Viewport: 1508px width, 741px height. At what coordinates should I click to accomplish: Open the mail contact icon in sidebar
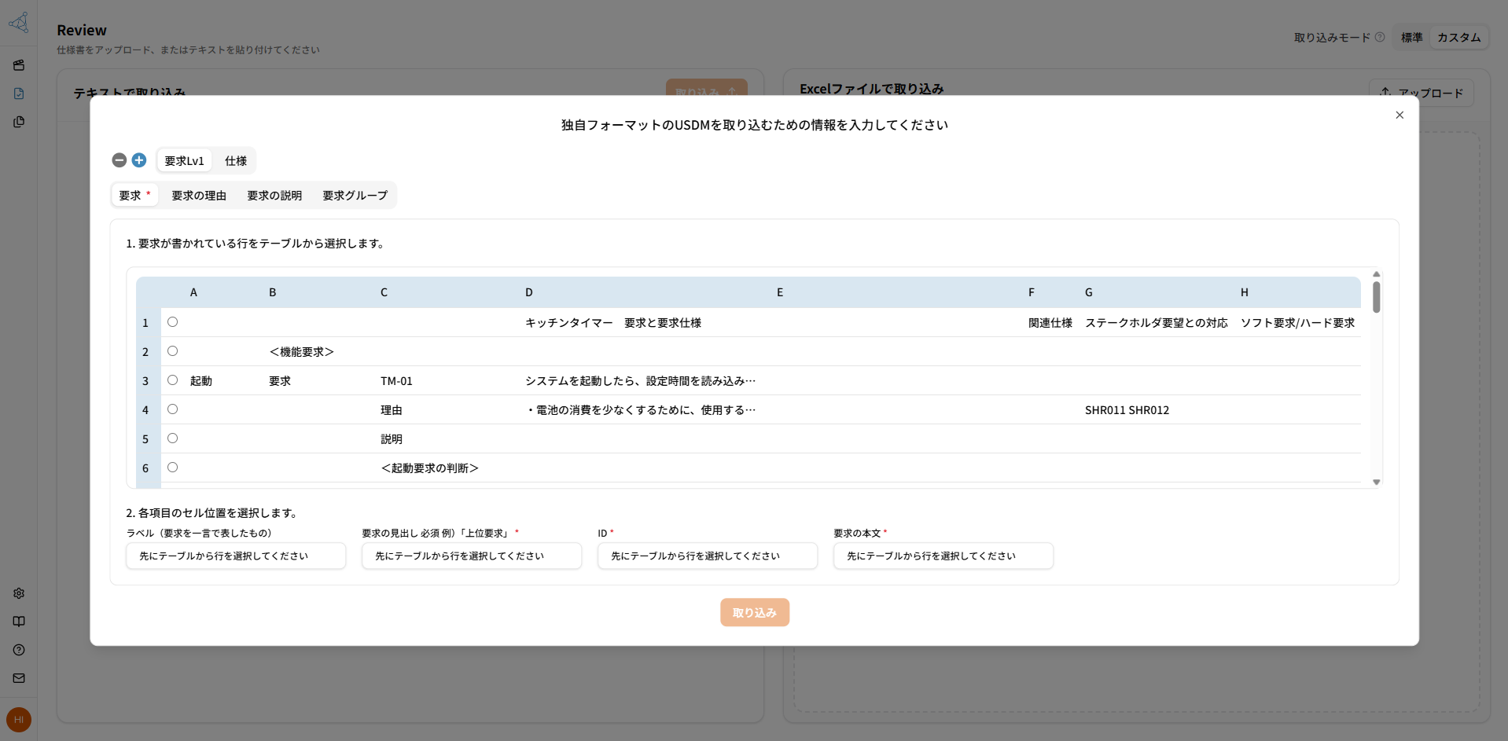(x=19, y=678)
